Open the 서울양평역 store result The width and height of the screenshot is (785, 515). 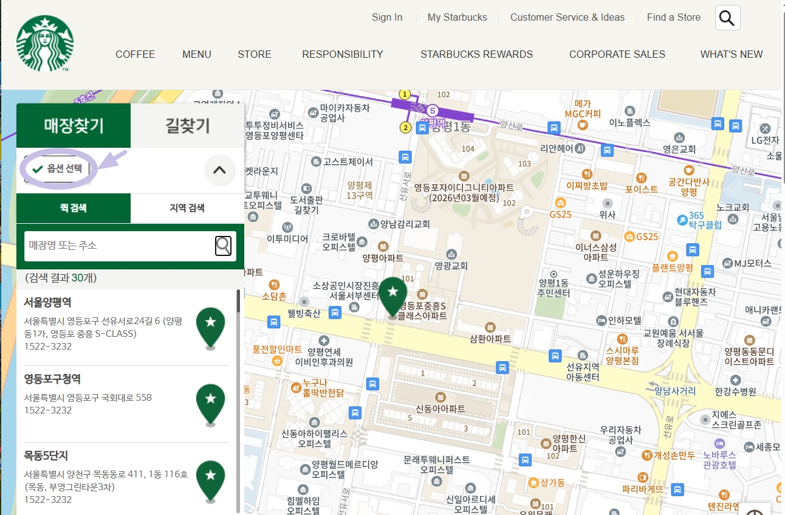[126, 327]
